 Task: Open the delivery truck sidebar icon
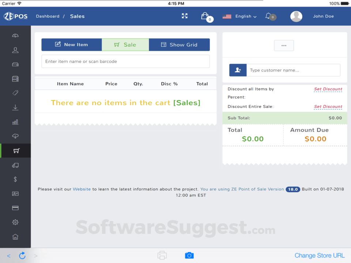(x=15, y=165)
